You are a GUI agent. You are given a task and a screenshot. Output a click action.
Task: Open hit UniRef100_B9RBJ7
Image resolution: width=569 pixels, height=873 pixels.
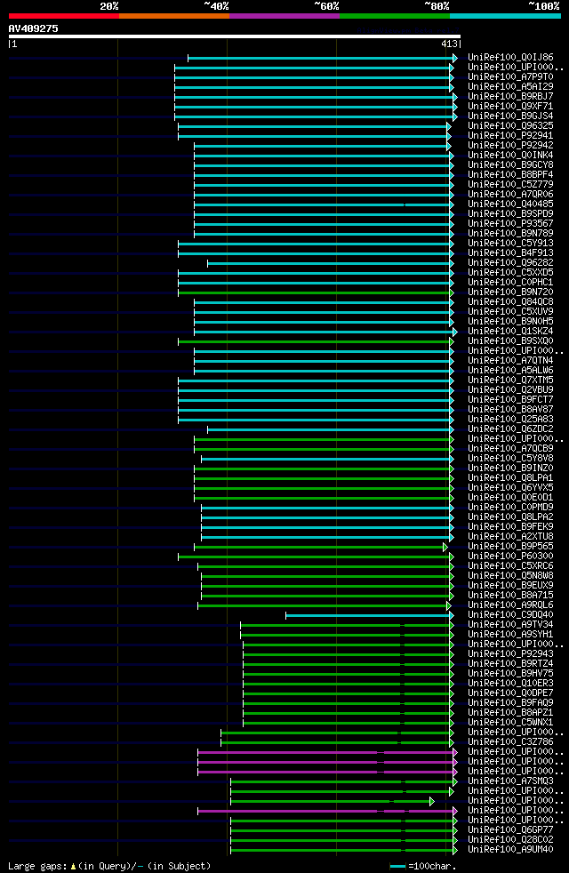[510, 96]
